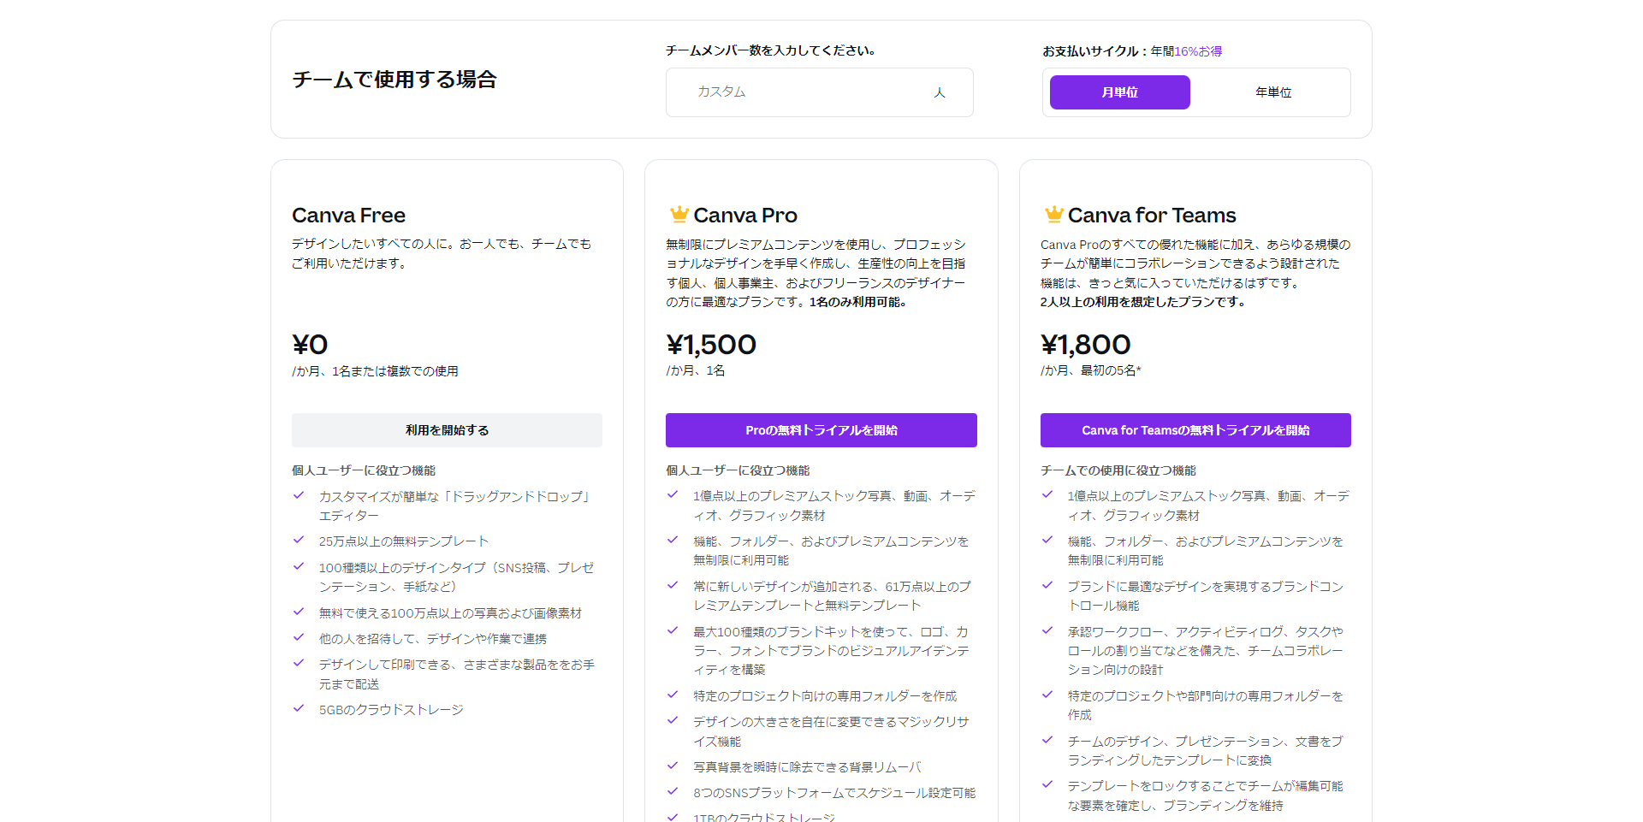Select the 月単位 monthly billing toggle
This screenshot has height=822, width=1643.
[x=1119, y=92]
